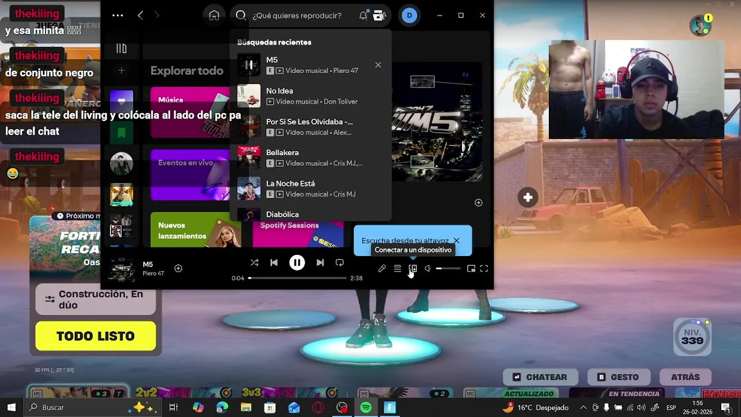
Task: Open the 16°C Despejado weather widget
Action: [x=535, y=408]
